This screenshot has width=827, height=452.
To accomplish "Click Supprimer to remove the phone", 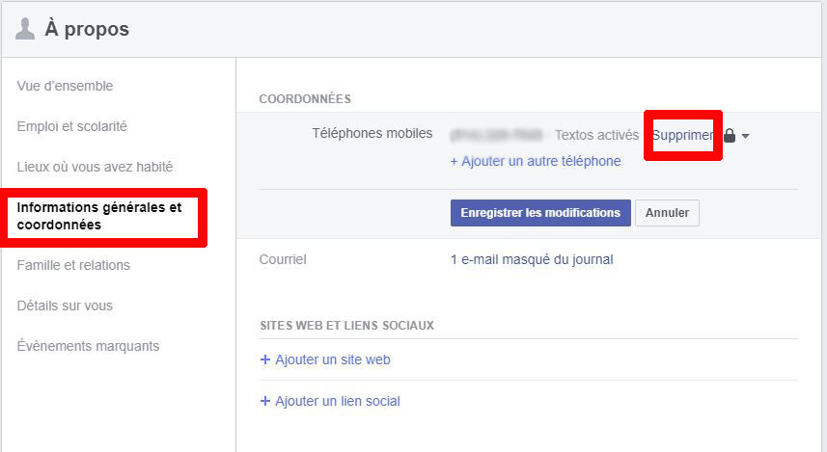I will tap(683, 136).
